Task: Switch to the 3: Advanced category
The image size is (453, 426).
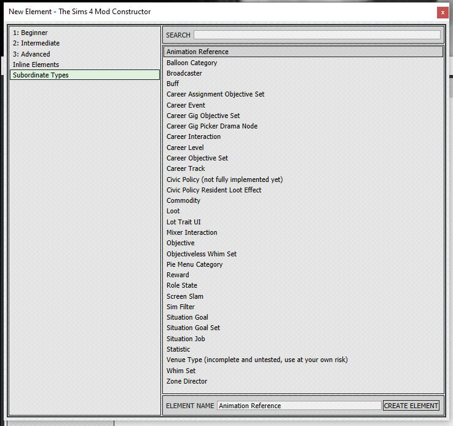Action: coord(31,54)
